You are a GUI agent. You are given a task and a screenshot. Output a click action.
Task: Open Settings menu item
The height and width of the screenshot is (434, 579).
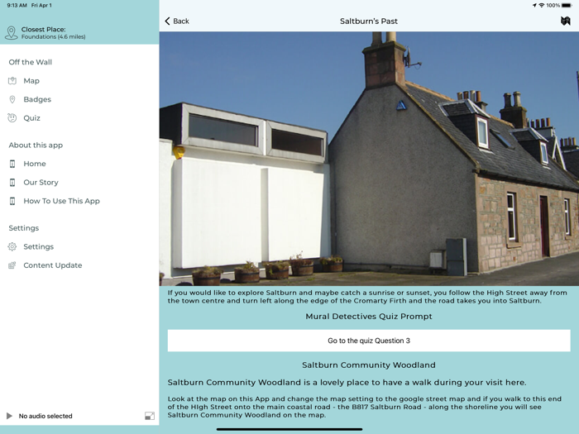point(38,246)
